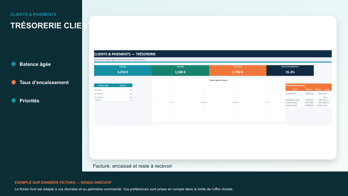Click the "Montant" column header
The image size is (348, 196).
click(123, 85)
